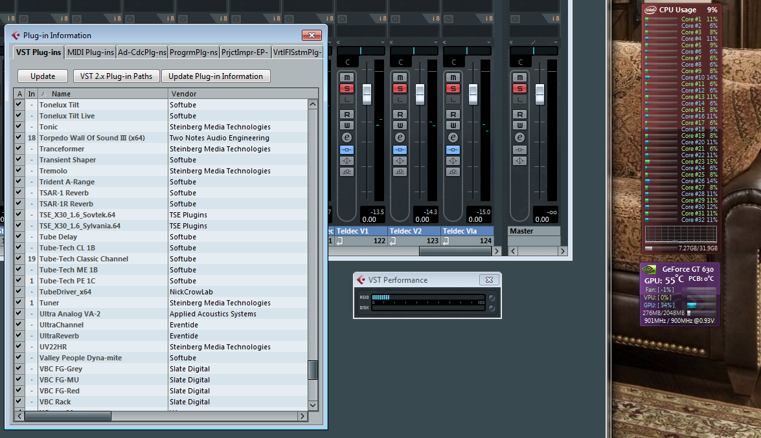Click the blue insert-state icon on Teldec Vla

point(453,150)
